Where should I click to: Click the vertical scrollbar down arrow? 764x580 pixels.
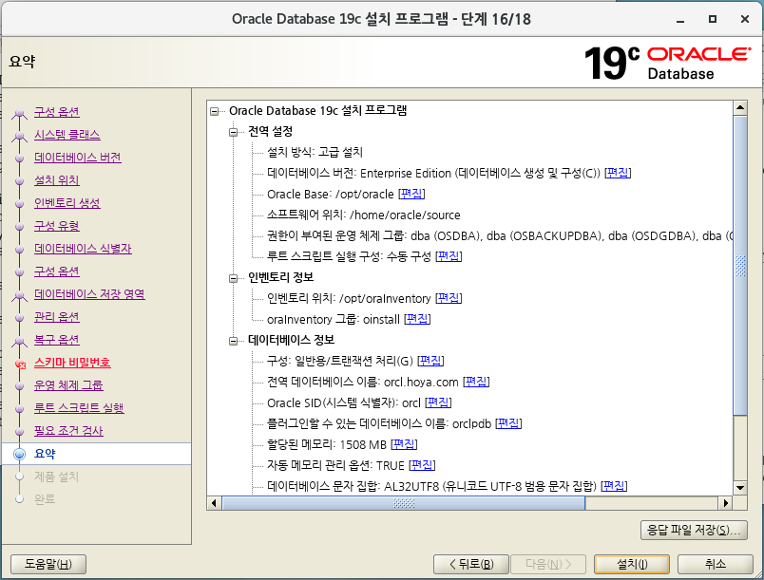(x=740, y=488)
